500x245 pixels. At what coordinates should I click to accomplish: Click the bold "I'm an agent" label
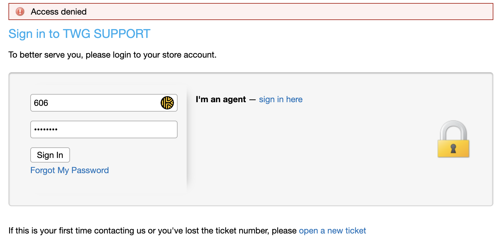tap(221, 99)
